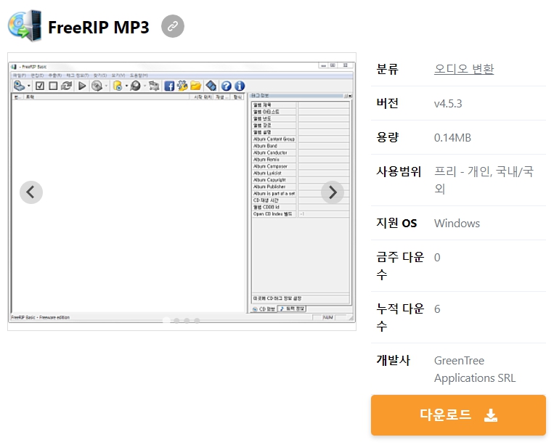Click the blue info 'i' toolbar icon

click(240, 86)
